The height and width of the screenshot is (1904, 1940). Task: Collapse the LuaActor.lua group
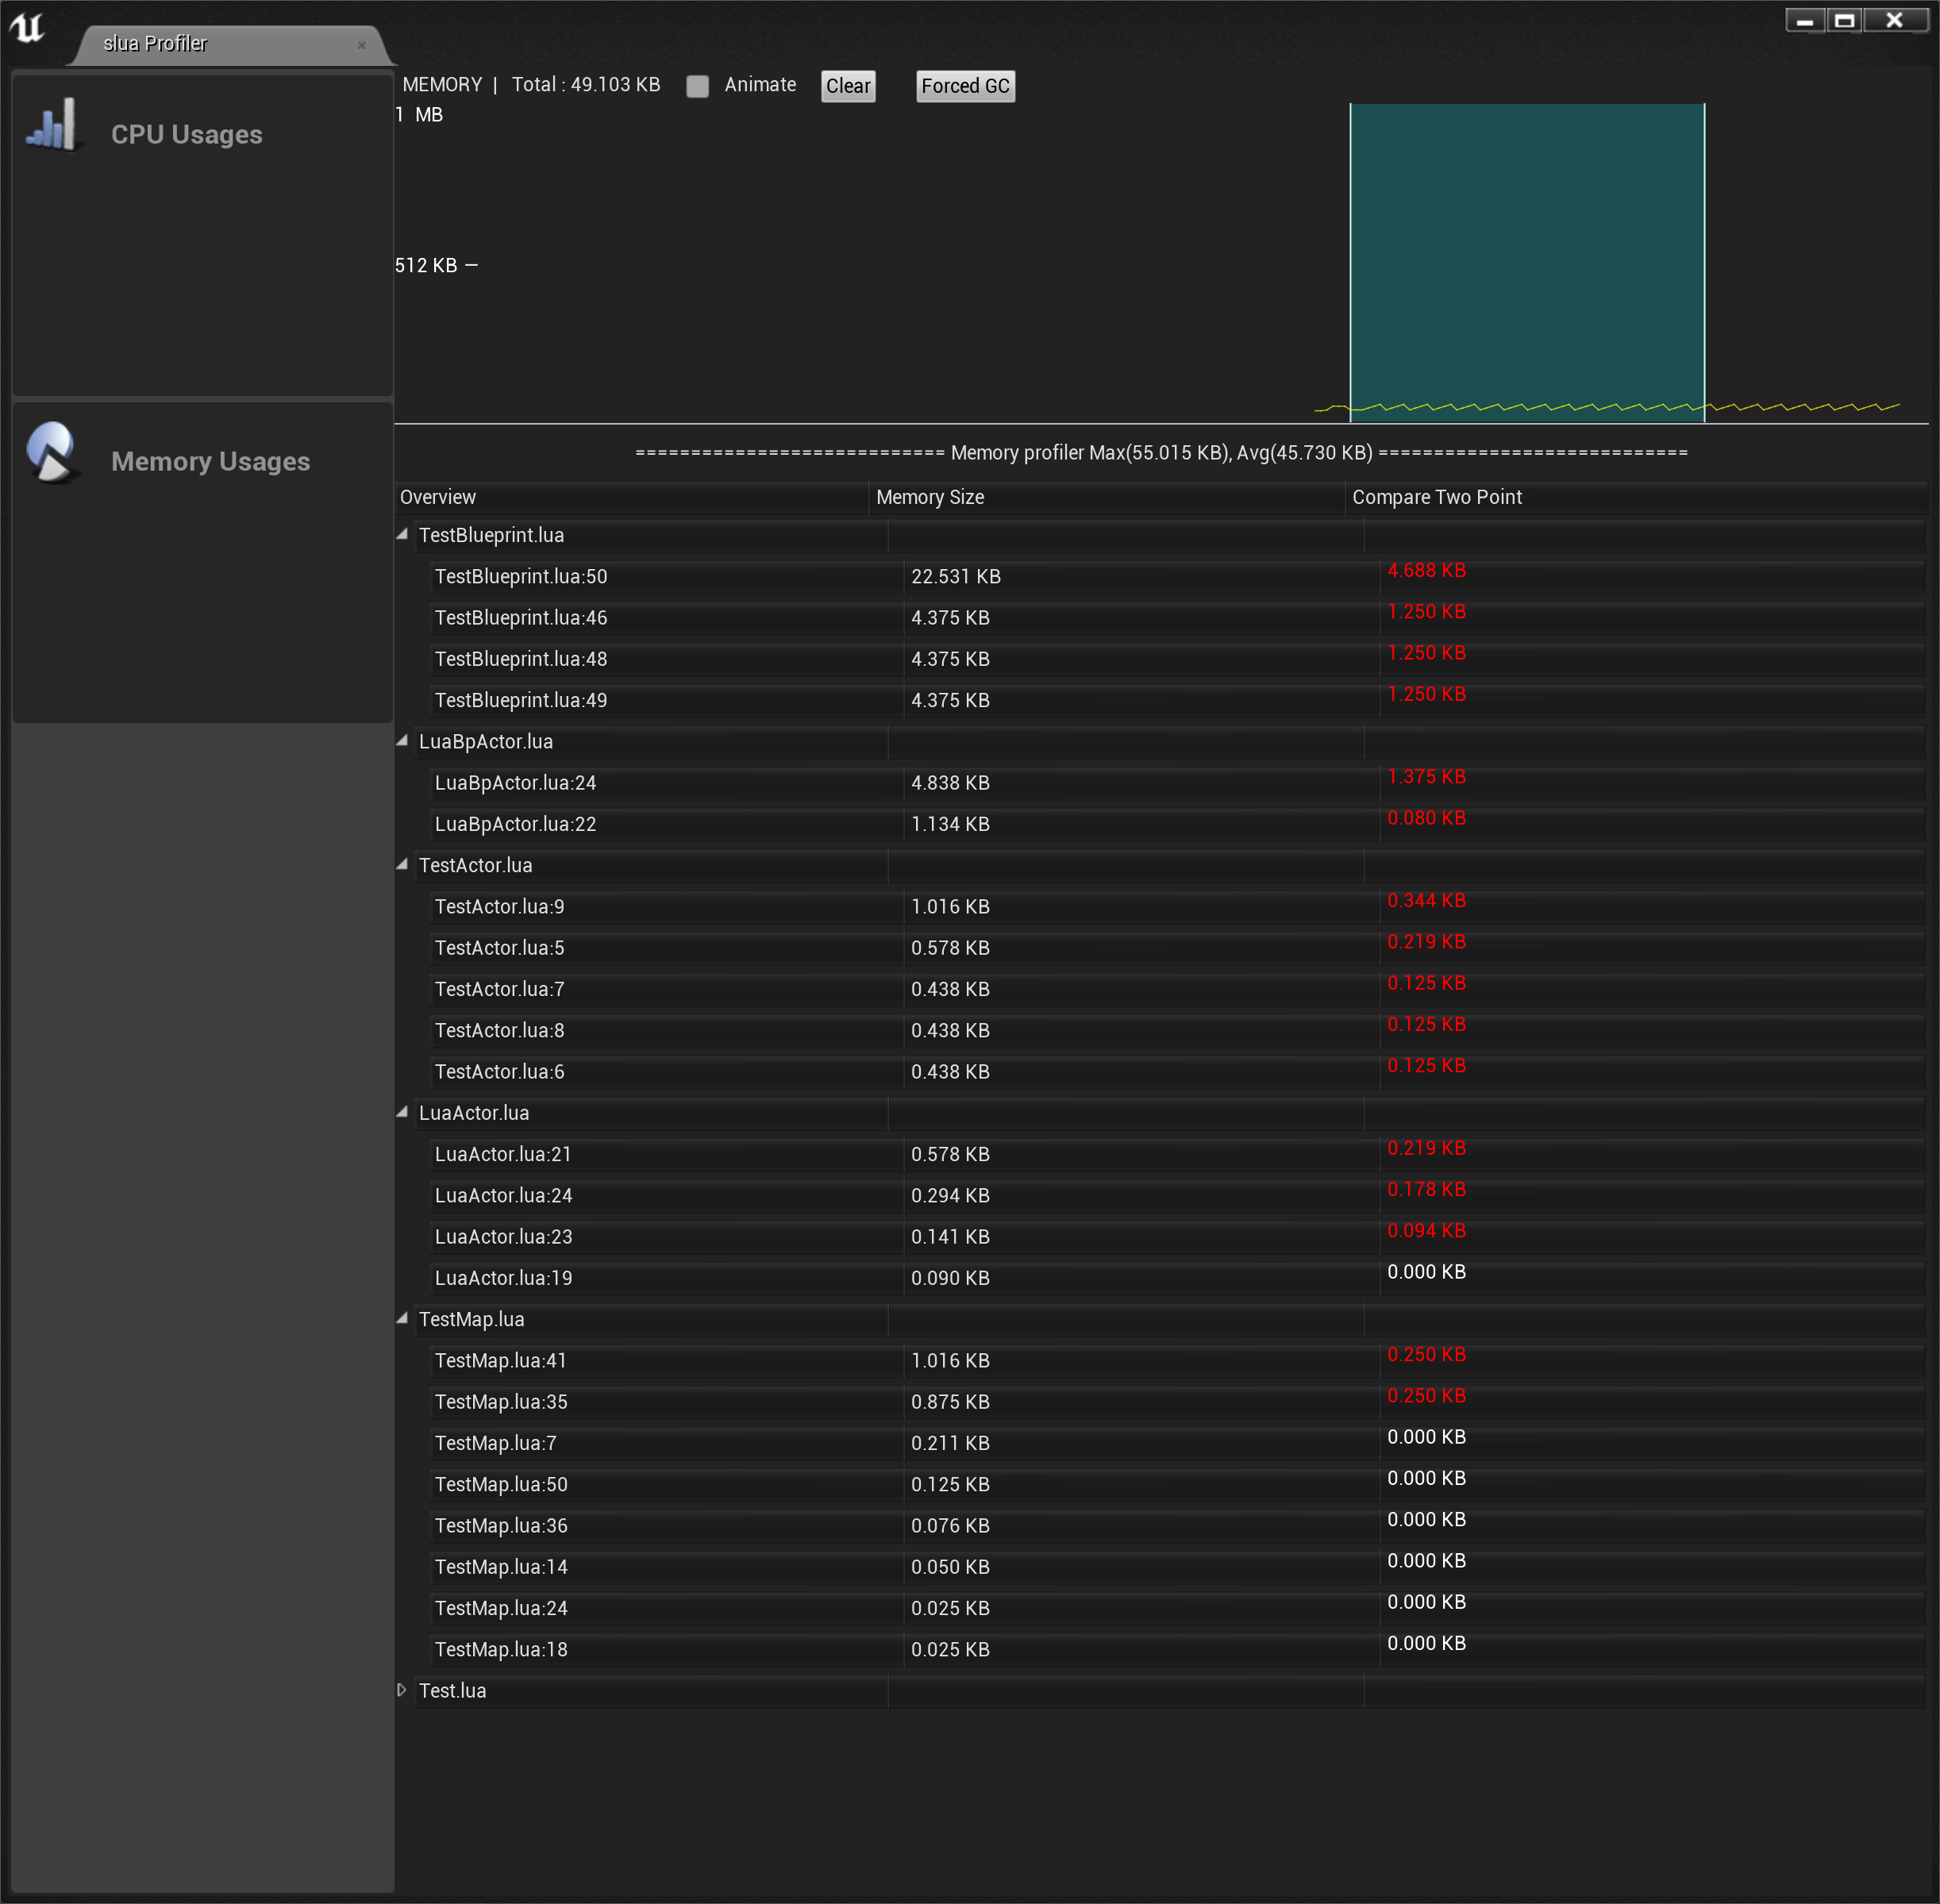(x=402, y=1112)
